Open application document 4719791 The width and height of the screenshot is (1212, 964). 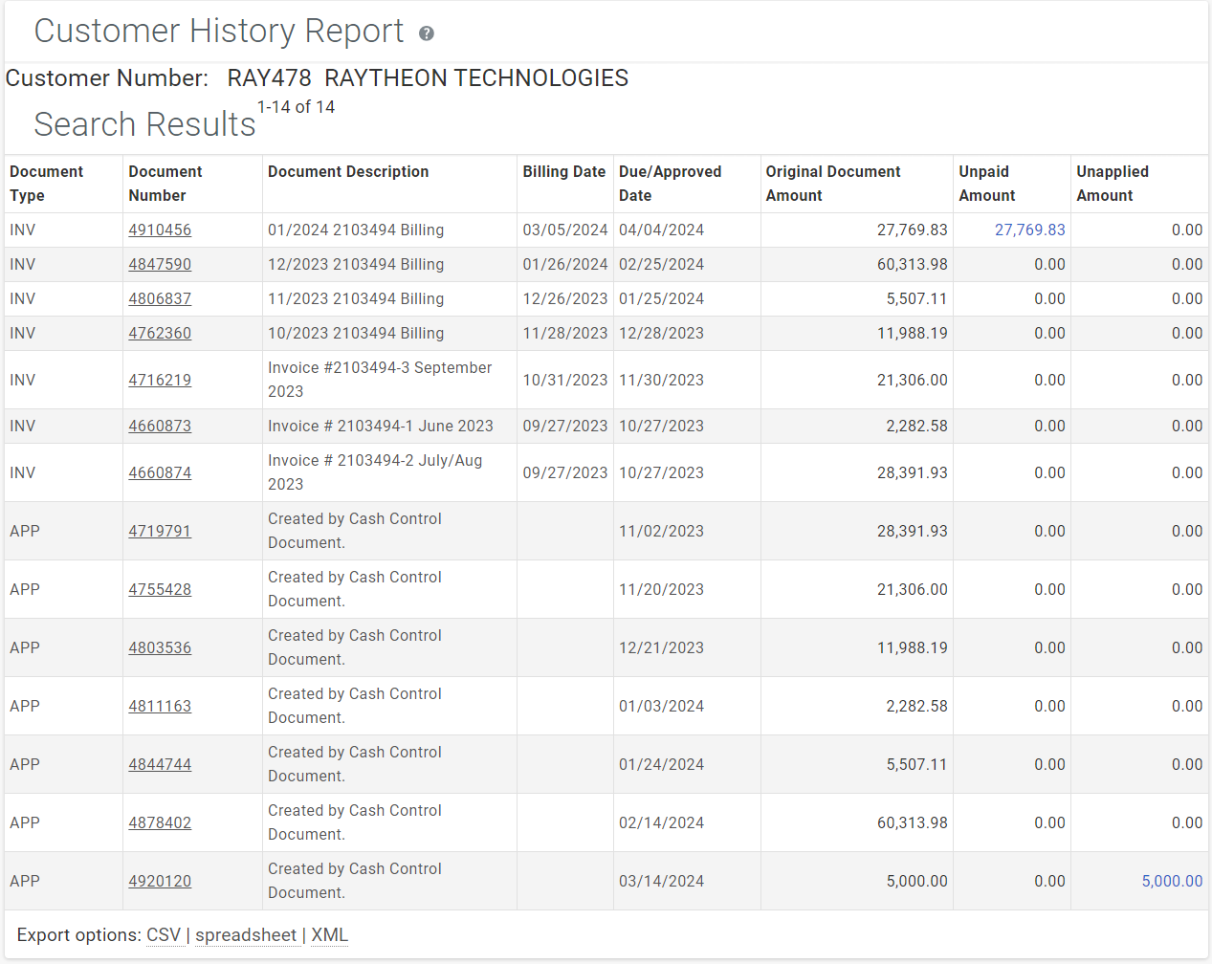point(160,531)
